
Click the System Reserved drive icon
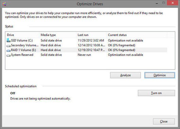[x=8, y=56]
